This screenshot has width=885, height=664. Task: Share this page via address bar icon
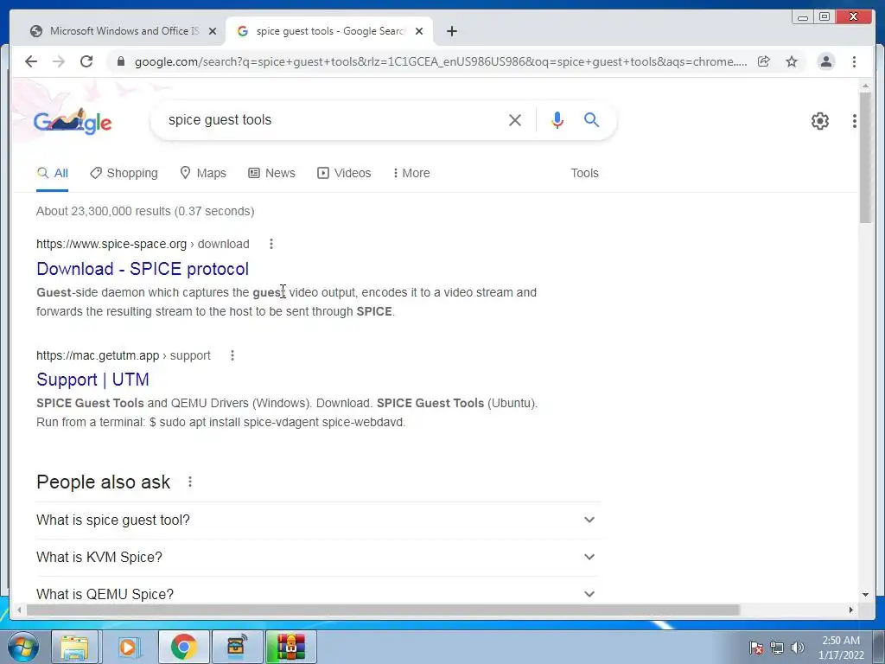(x=764, y=61)
